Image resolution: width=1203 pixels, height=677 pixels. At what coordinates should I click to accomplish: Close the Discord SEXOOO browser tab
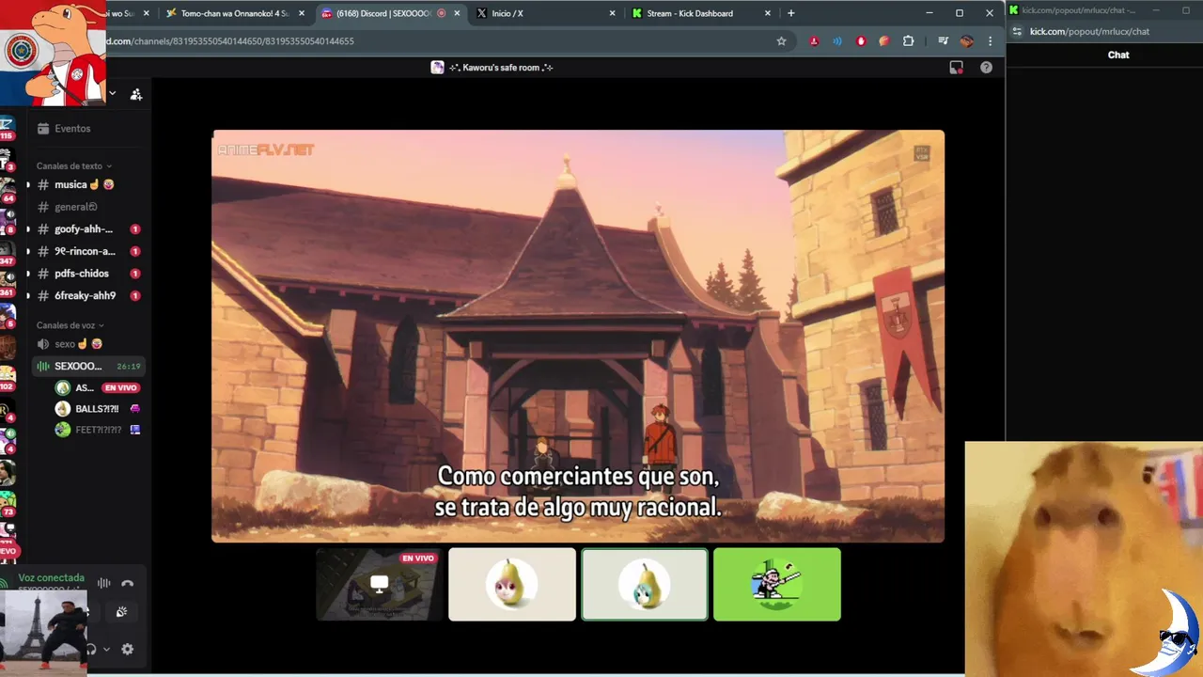457,13
